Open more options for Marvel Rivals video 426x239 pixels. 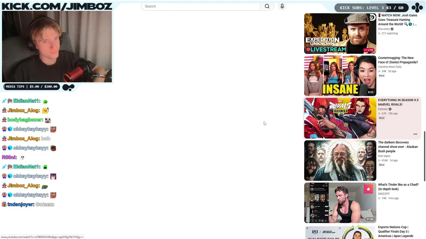(x=415, y=134)
